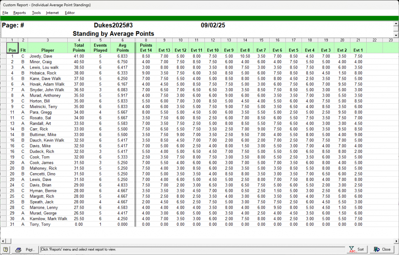Select the Avg Points column header

pos(122,48)
